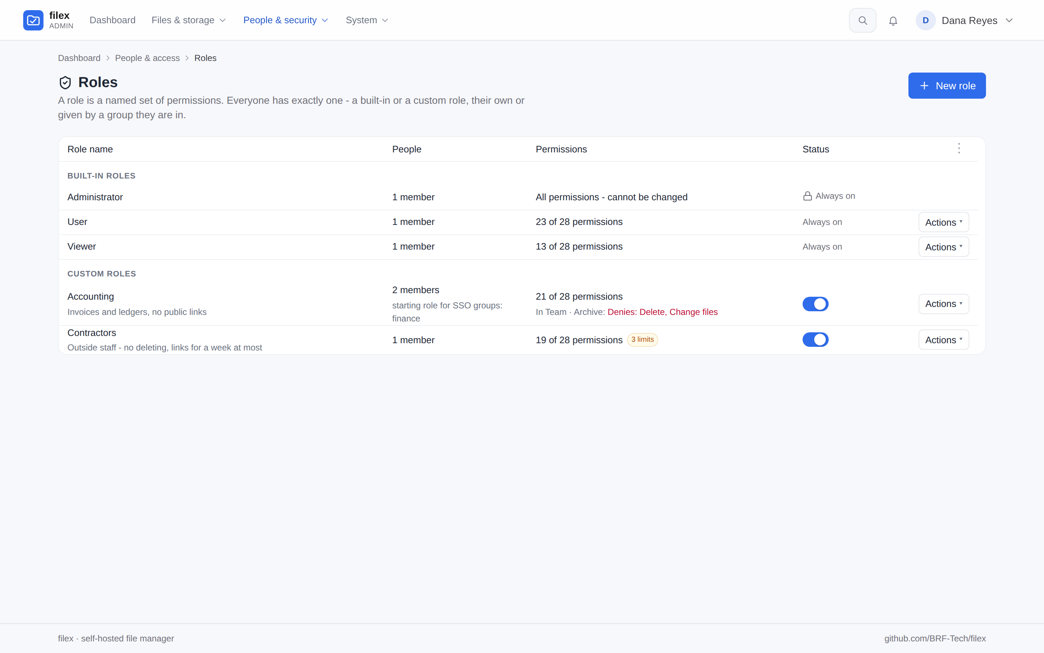Open Actions dropdown for Viewer role

pos(944,247)
